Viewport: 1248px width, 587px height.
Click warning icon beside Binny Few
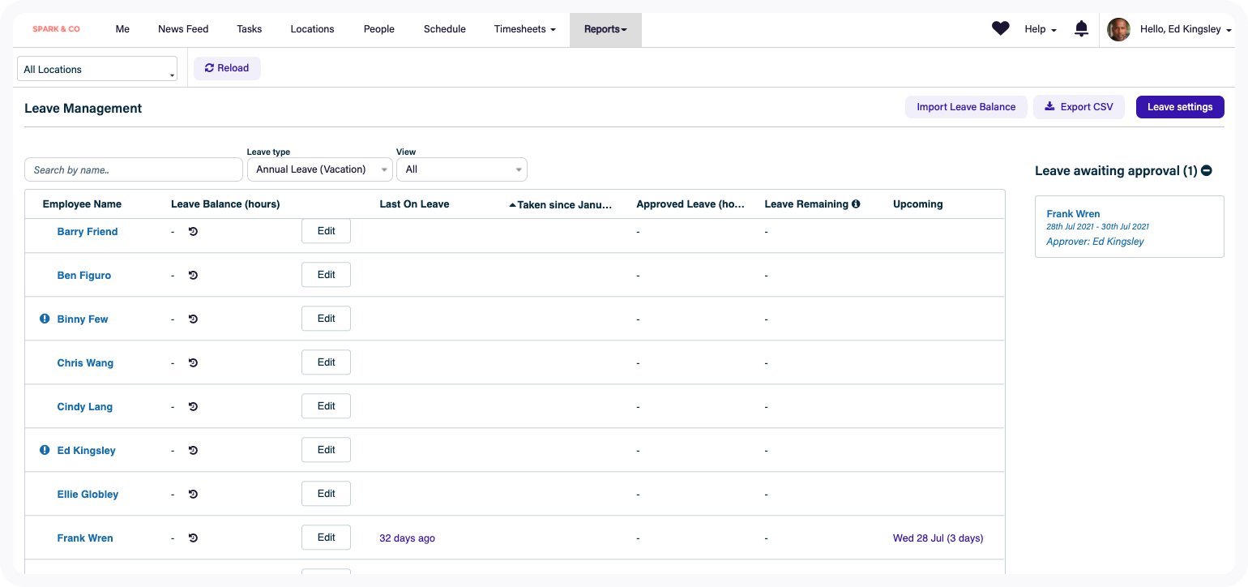(x=45, y=319)
